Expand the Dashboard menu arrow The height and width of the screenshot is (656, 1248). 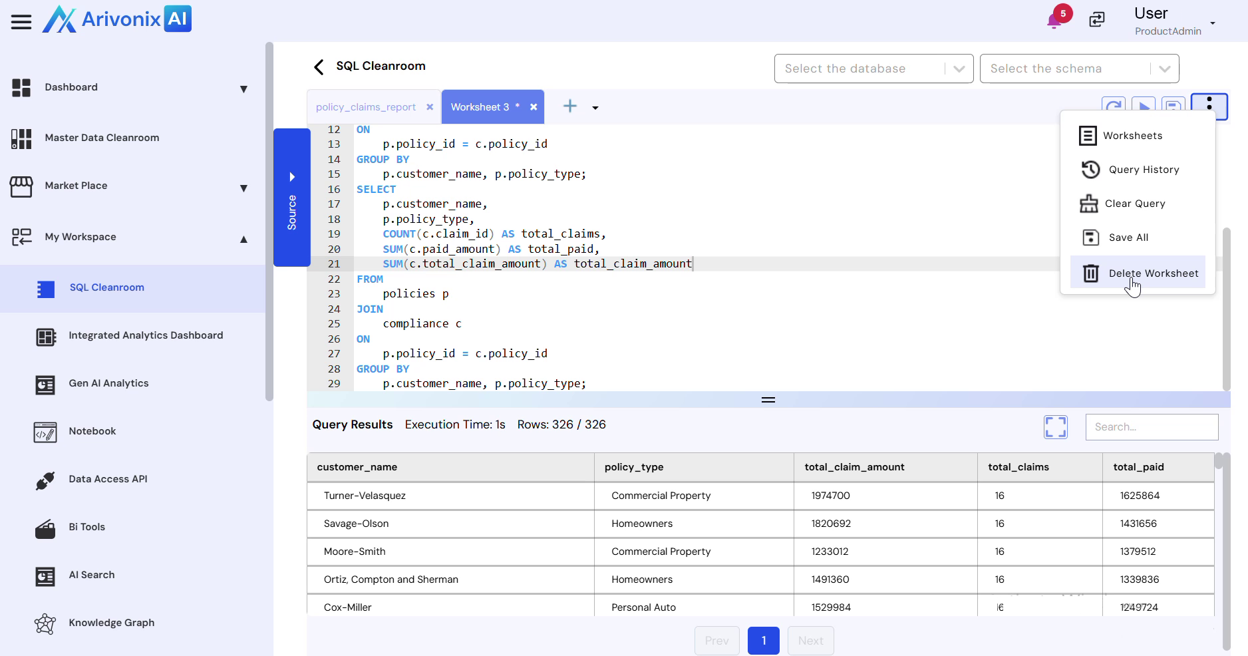pyautogui.click(x=243, y=89)
